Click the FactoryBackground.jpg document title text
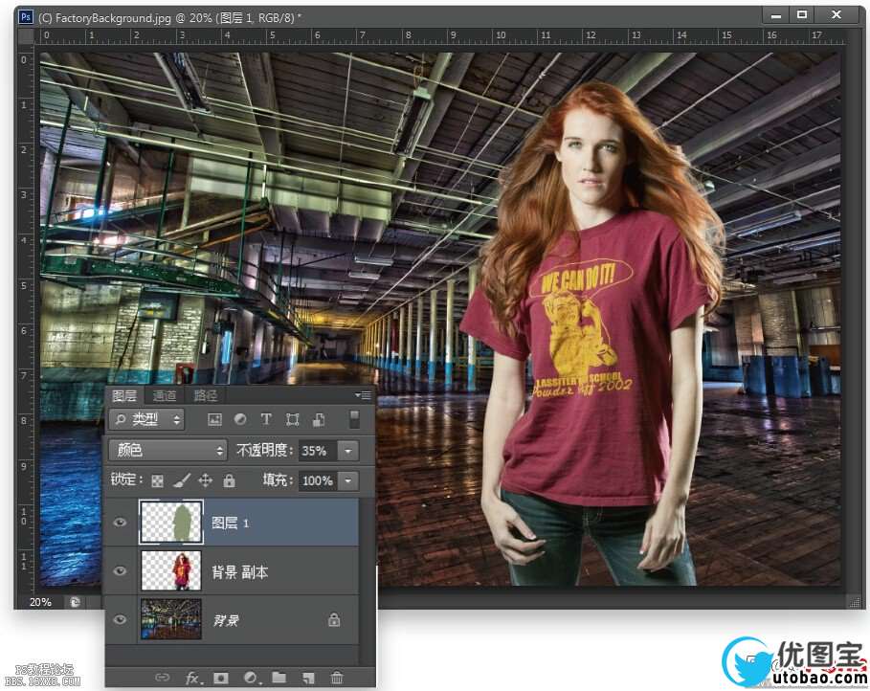 169,18
